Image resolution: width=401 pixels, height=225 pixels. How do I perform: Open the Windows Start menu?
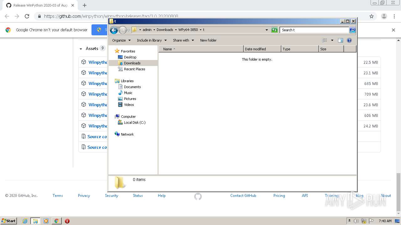click(x=8, y=221)
